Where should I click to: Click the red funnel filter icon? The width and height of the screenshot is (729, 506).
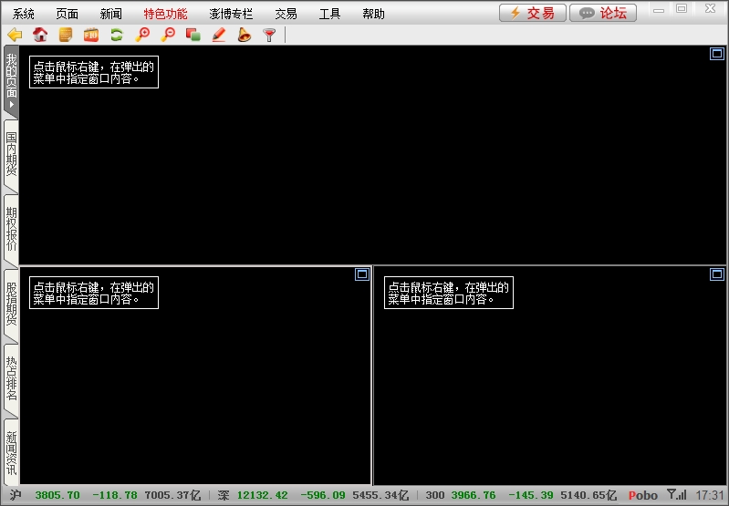pos(269,35)
